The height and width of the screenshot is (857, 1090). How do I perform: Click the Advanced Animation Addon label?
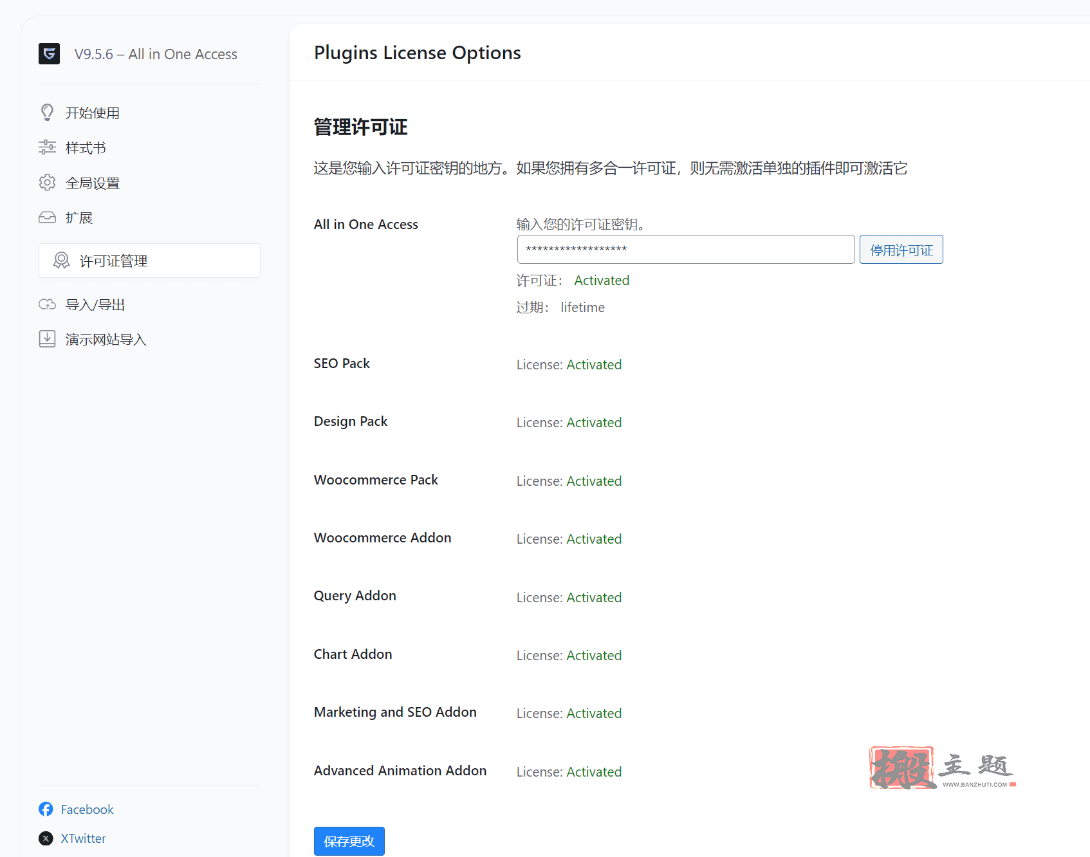[400, 771]
